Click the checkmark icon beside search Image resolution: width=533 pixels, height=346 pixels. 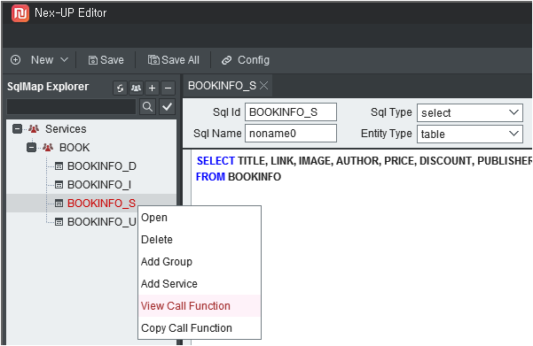point(167,107)
